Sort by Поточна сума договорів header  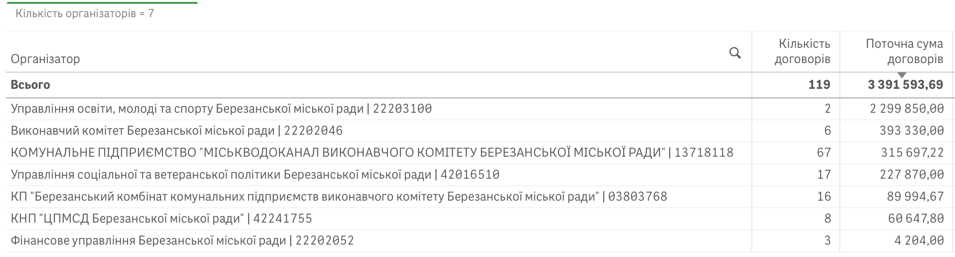point(904,52)
